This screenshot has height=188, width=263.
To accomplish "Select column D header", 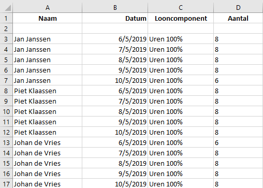I will click(x=238, y=7).
